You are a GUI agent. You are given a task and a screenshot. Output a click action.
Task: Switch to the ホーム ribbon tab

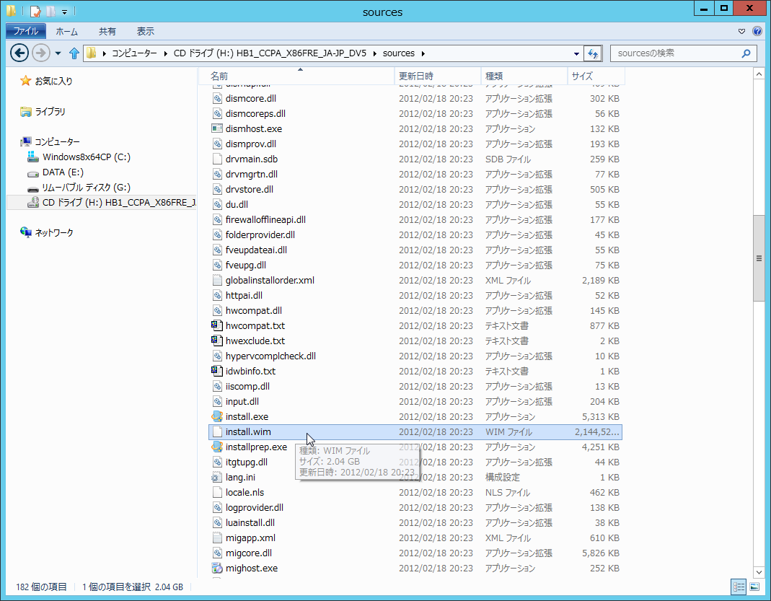[x=67, y=32]
